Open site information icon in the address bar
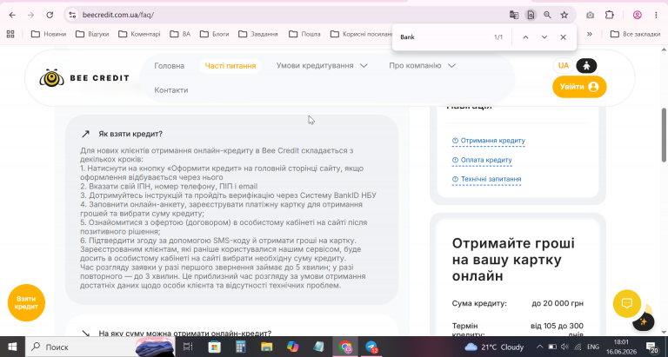This screenshot has width=668, height=357. [72, 15]
